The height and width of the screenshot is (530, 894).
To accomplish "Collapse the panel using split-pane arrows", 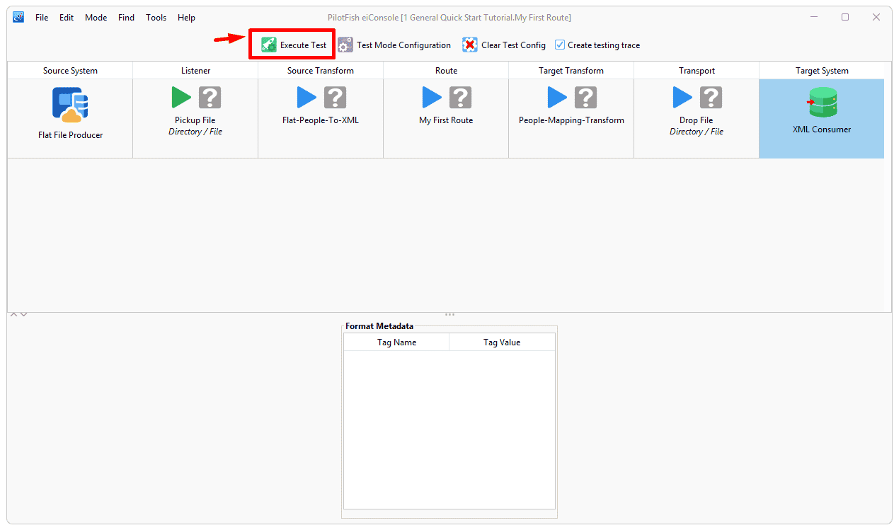I will tap(19, 315).
